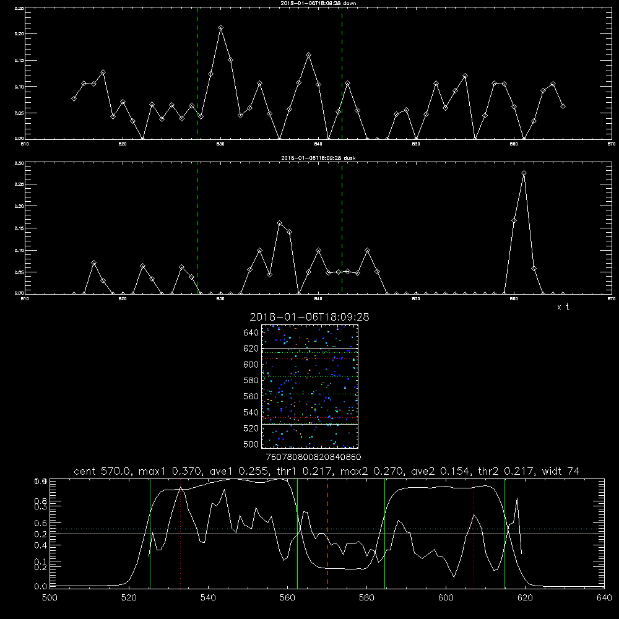Click the red dotted line near 533 in the bottom plot
The image size is (619, 619).
[180, 533]
